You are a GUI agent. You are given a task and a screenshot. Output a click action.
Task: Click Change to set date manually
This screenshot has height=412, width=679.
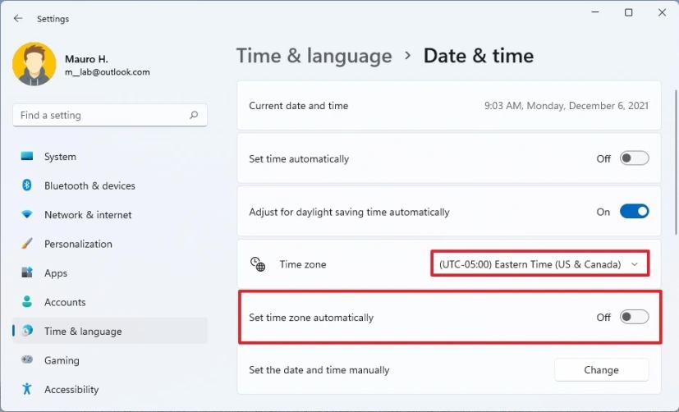point(601,369)
